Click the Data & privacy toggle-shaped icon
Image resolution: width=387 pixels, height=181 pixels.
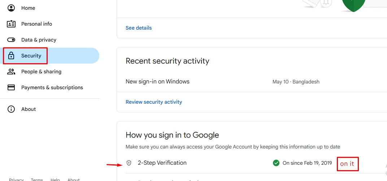click(11, 40)
